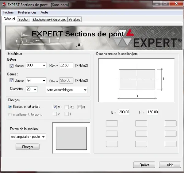Toggle the Béton classe checkbox
The width and height of the screenshot is (184, 173).
pos(11,66)
